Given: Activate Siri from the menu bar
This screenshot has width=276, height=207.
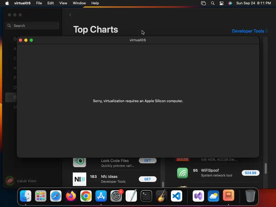Looking at the screenshot, I should click(230, 3).
